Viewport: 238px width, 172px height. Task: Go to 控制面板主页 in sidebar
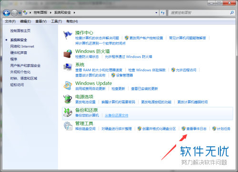(20, 31)
